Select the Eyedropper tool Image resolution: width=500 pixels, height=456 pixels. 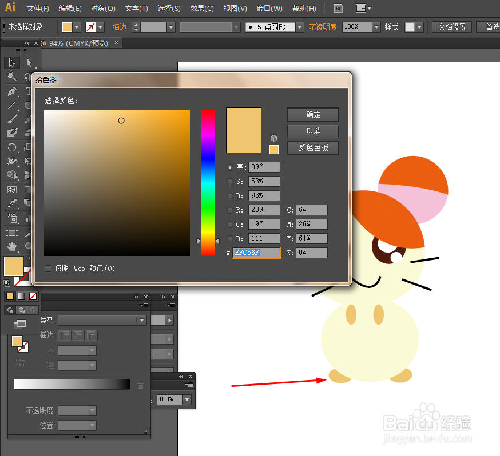[12, 203]
